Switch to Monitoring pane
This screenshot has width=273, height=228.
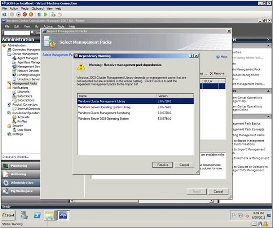(x=21, y=166)
